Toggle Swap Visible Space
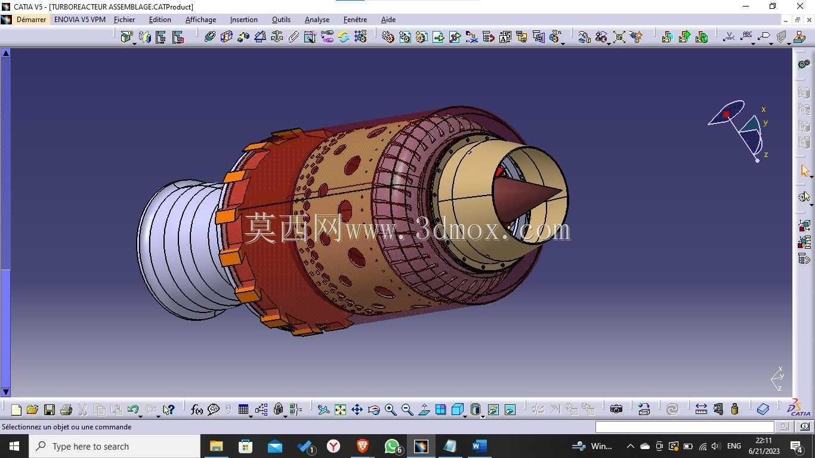 point(510,409)
